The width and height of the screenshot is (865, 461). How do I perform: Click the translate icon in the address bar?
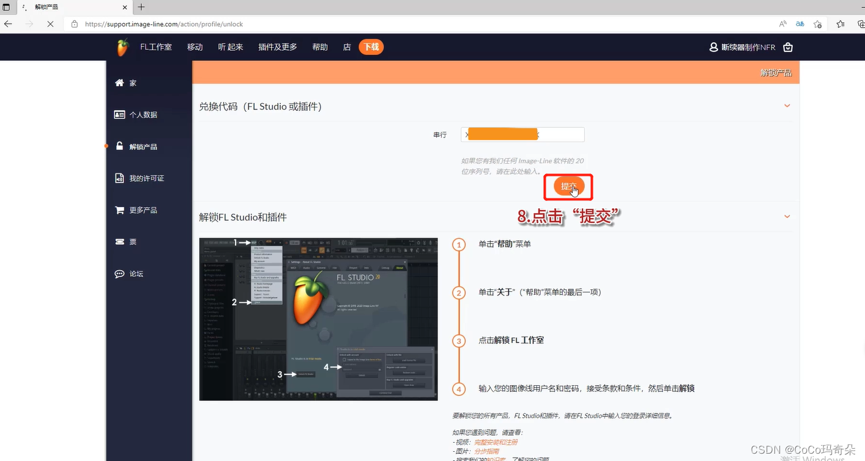click(800, 24)
